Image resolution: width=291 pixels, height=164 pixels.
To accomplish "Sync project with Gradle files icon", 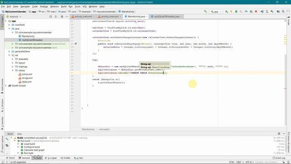I will [262, 11].
